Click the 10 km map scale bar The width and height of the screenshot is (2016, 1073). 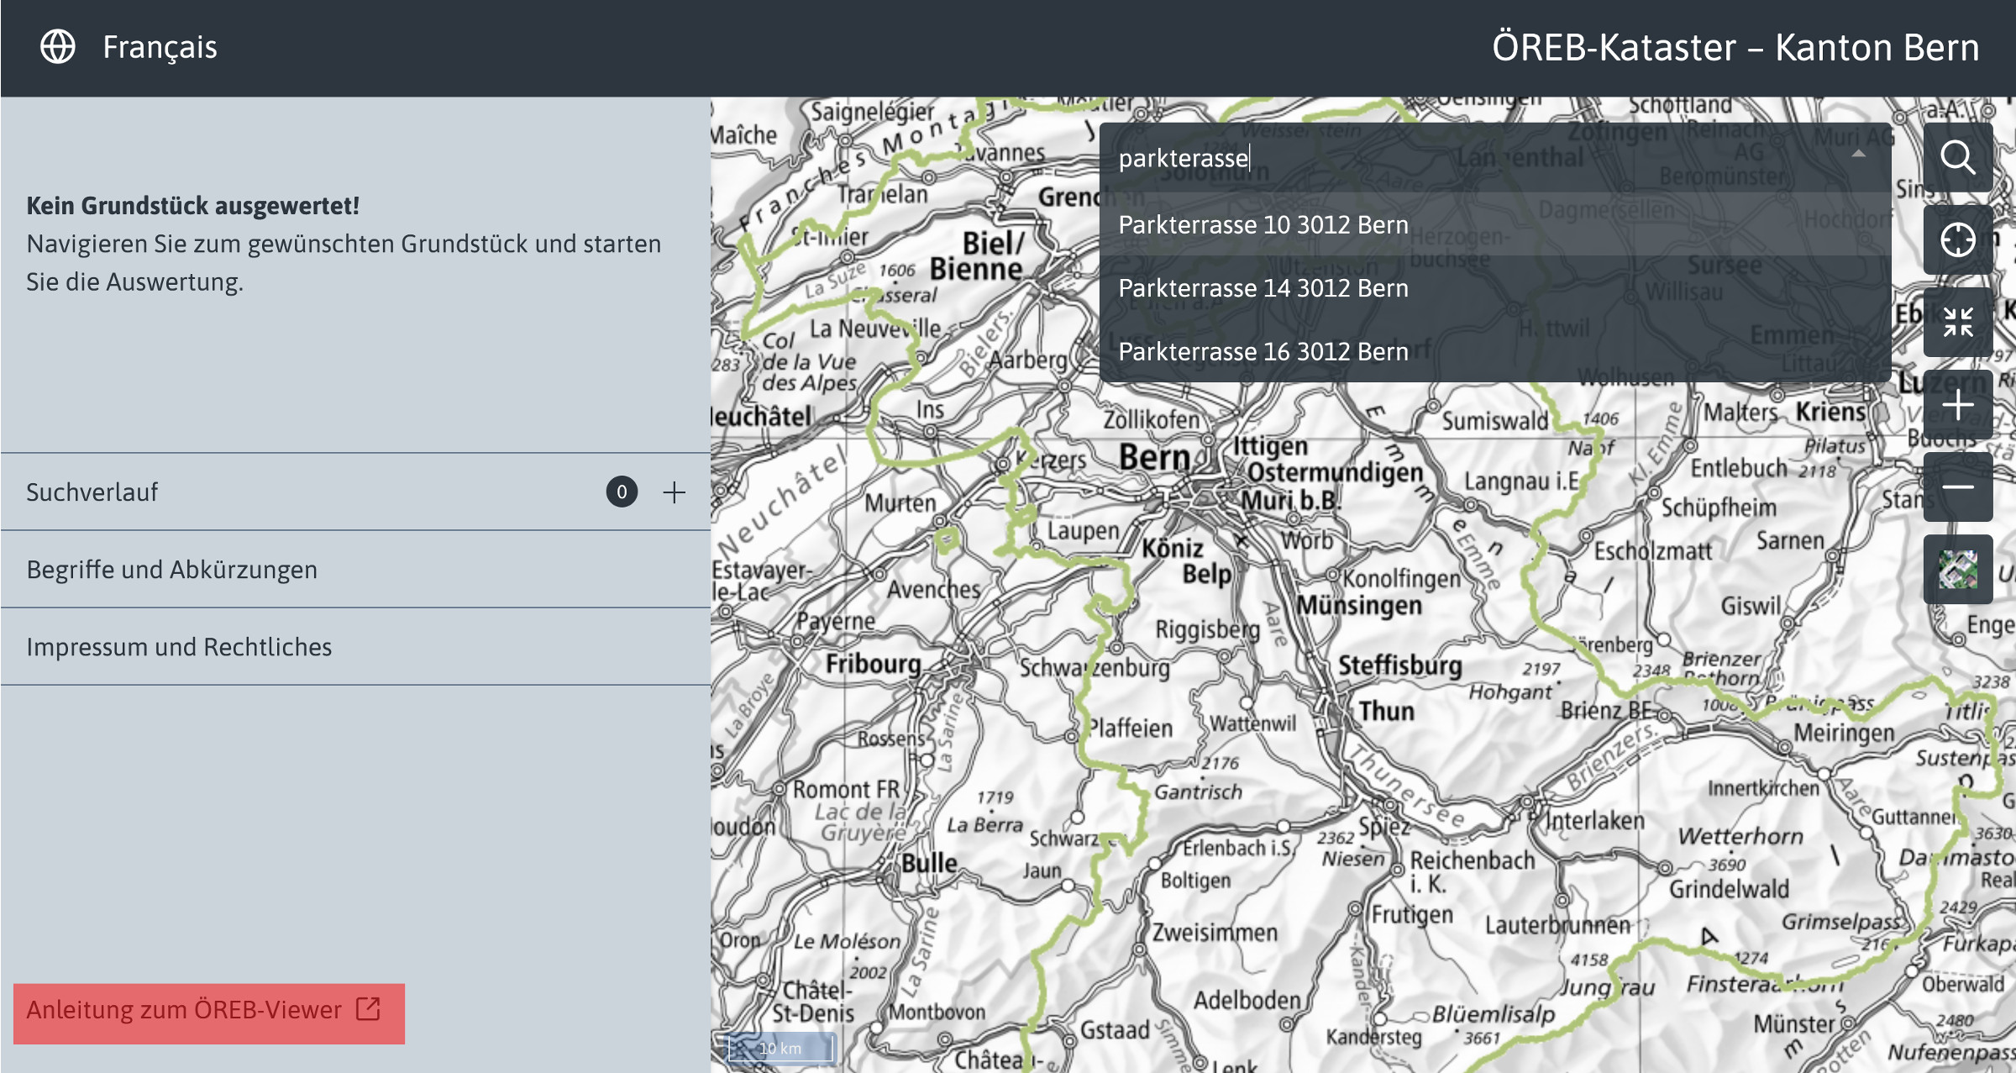[x=781, y=1048]
